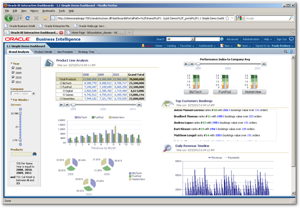Step back on Product Line Analysis slider
Viewport: 300px width, 208px height.
[x=67, y=105]
